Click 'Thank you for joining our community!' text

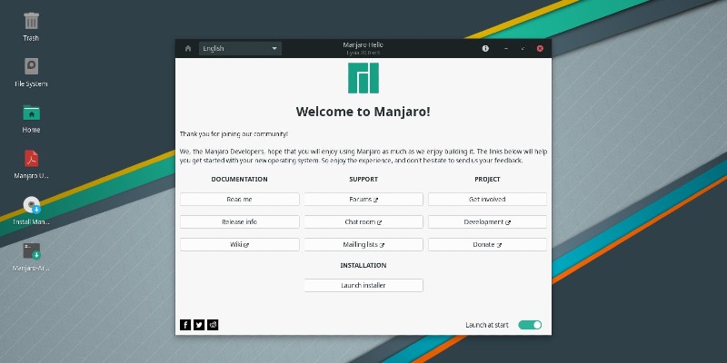234,133
